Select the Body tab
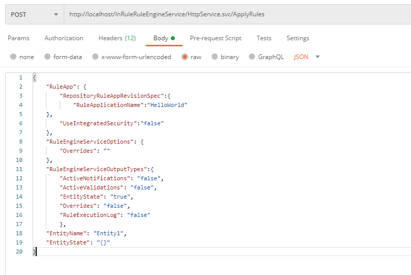The image size is (411, 275). (164, 38)
